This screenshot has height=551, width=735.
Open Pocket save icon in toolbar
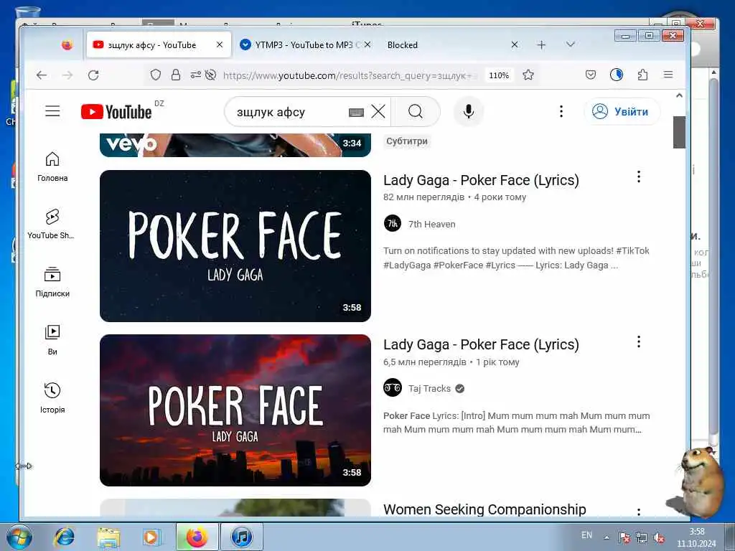591,75
